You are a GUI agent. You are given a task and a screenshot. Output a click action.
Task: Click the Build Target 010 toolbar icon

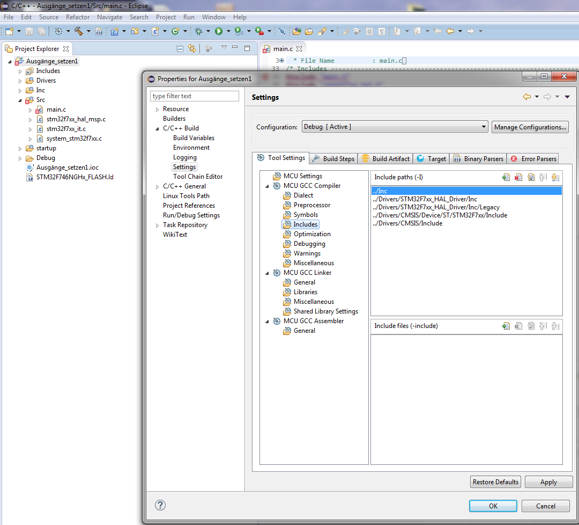coord(99,32)
